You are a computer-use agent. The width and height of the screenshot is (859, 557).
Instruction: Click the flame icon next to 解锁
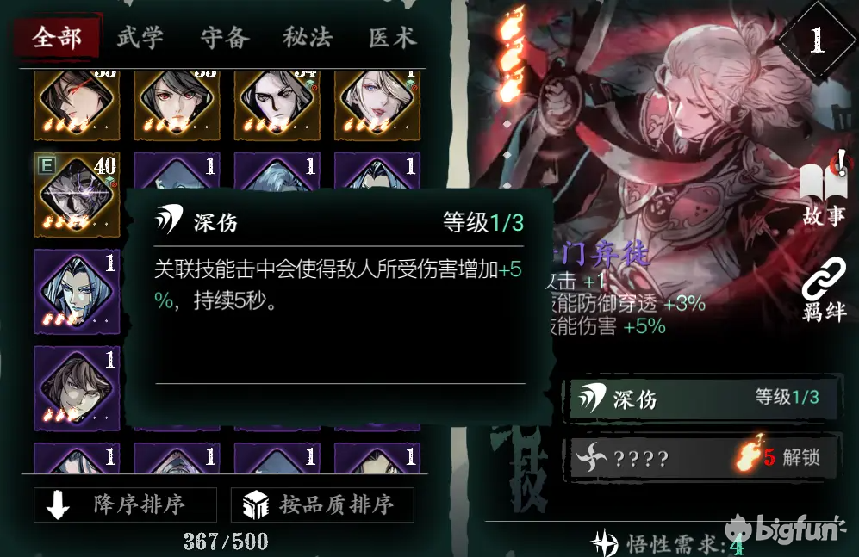coord(747,453)
